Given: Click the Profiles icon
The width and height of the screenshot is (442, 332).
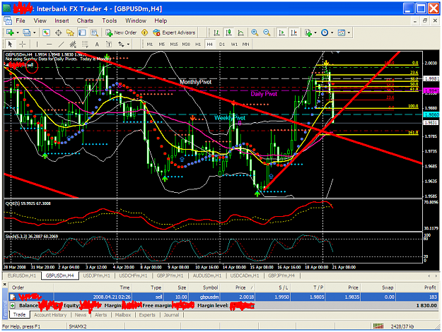Looking at the screenshot, I should coord(27,32).
